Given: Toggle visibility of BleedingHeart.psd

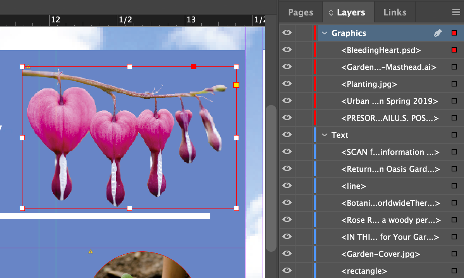Looking at the screenshot, I should pos(287,49).
